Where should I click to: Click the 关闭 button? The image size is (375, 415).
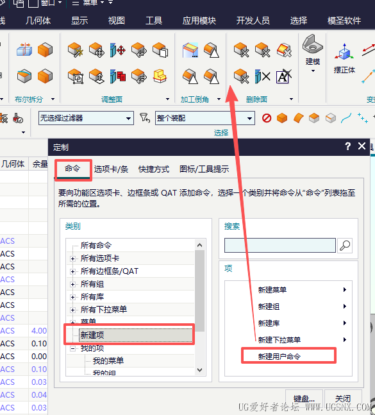click(343, 398)
